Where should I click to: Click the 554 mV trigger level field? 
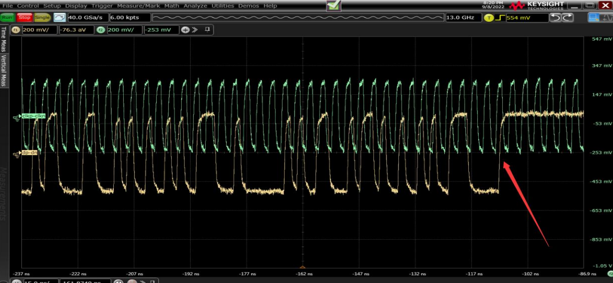(x=527, y=18)
